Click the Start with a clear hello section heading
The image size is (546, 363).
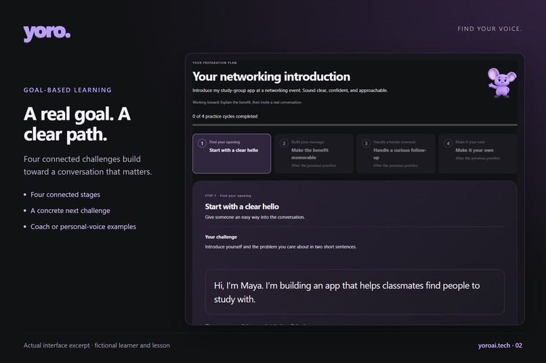[x=242, y=207]
